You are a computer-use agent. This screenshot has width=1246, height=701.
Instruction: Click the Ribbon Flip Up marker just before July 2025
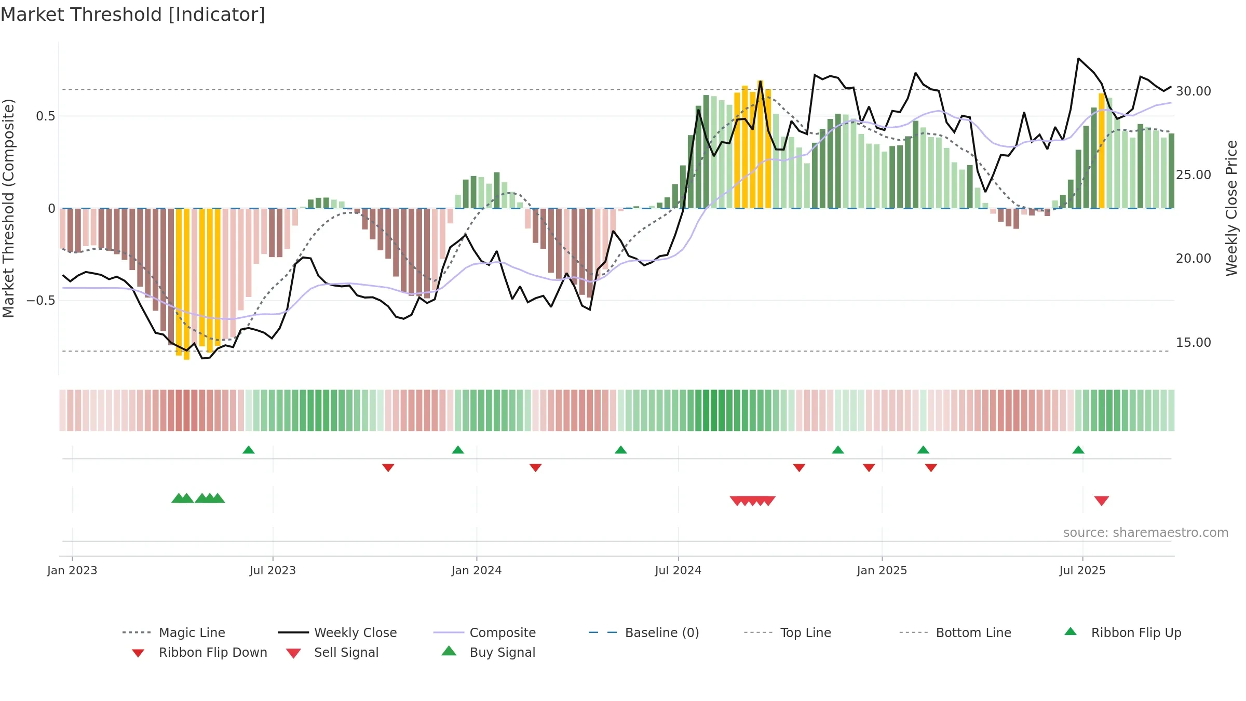coord(1078,450)
